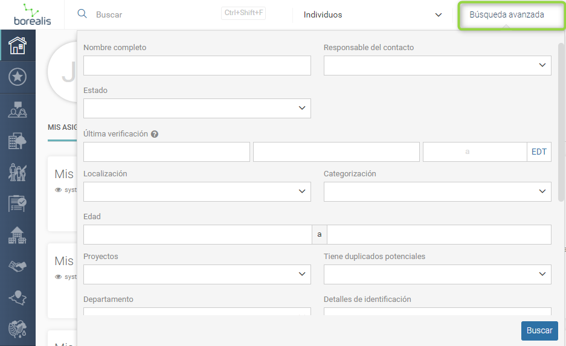Open the Individuos search scope dropdown
Viewport: 566px width, 346px height.
[373, 14]
